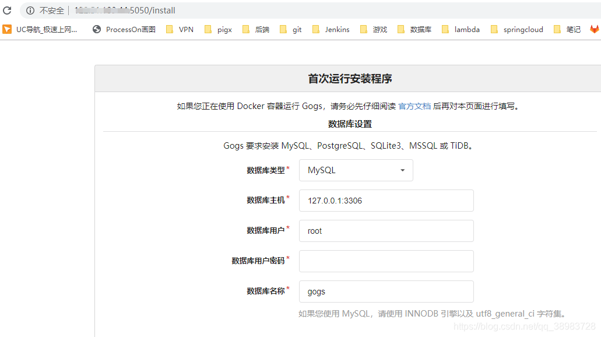Open the ProcessOn画图 bookmark

(x=124, y=30)
